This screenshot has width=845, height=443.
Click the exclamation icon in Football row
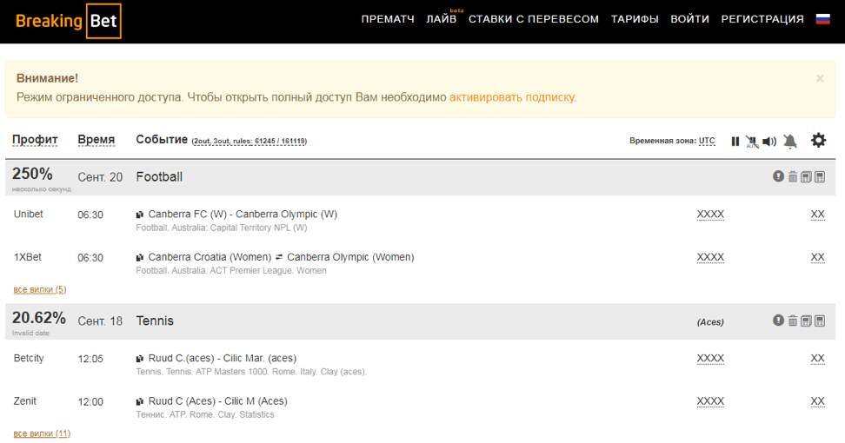778,176
